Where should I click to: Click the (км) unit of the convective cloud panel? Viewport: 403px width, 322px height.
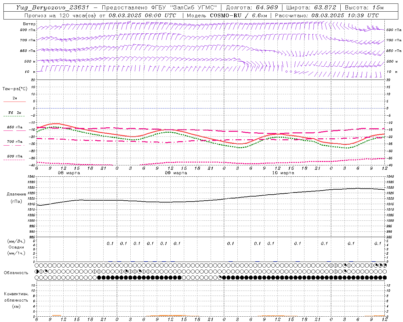click(16, 306)
